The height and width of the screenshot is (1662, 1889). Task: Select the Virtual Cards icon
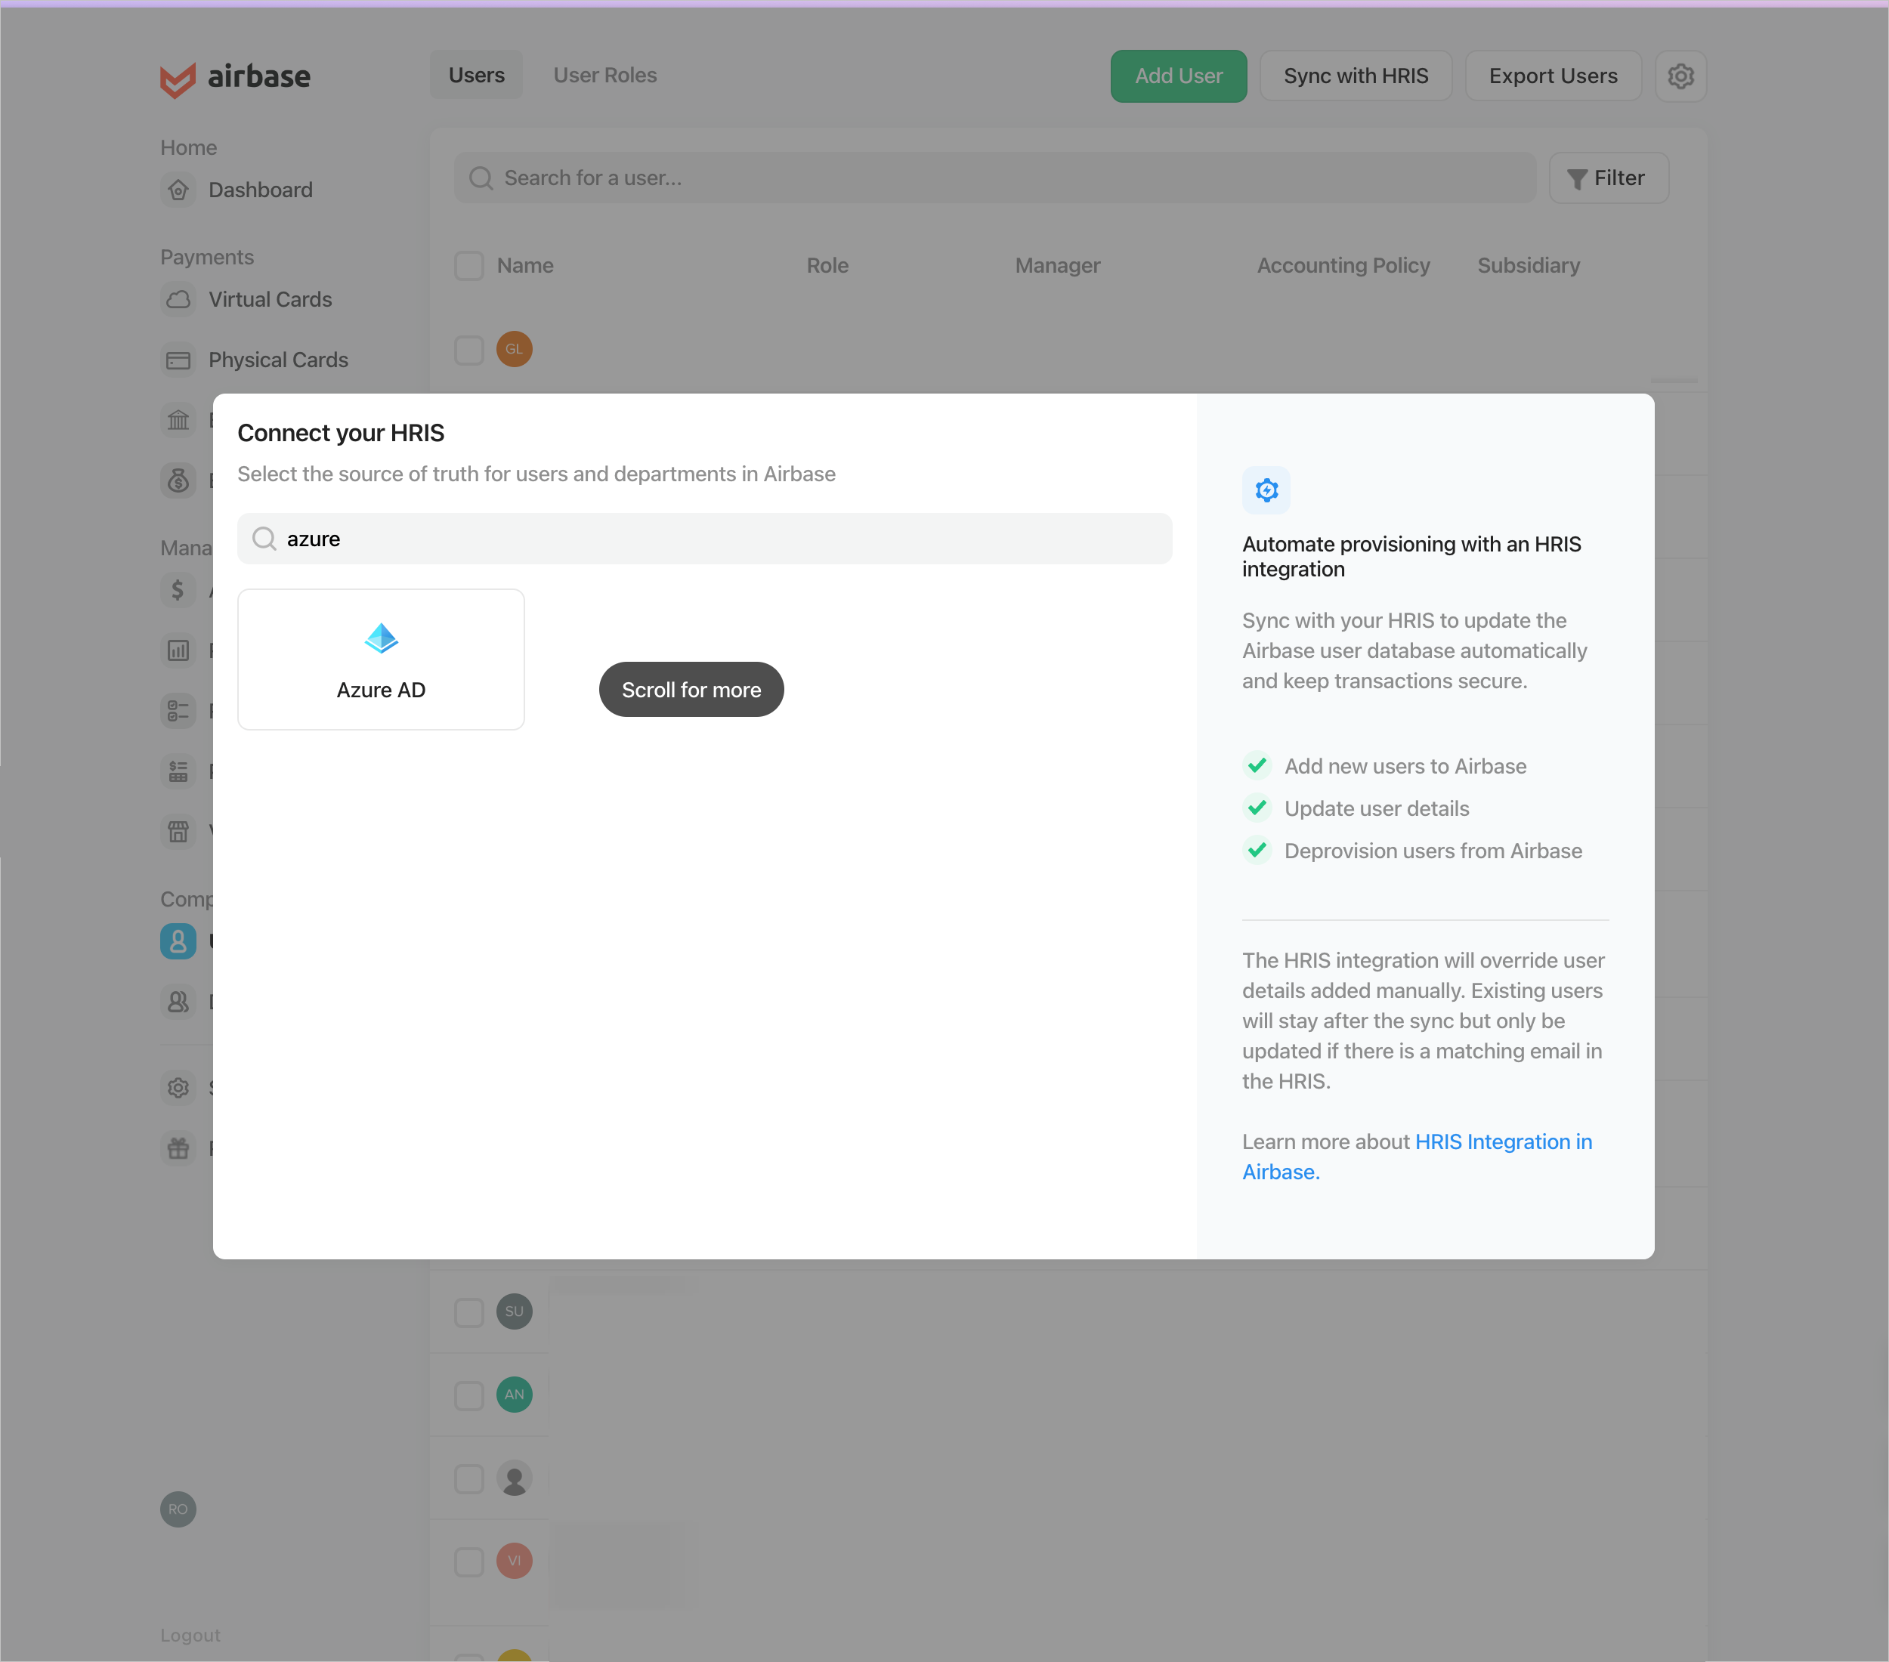coord(180,298)
